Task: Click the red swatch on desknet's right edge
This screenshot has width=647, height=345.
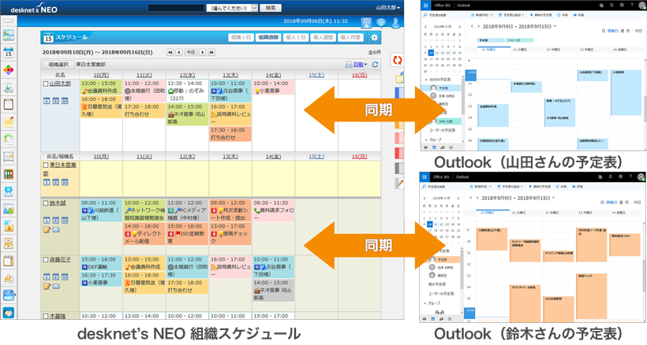Action: 399,153
